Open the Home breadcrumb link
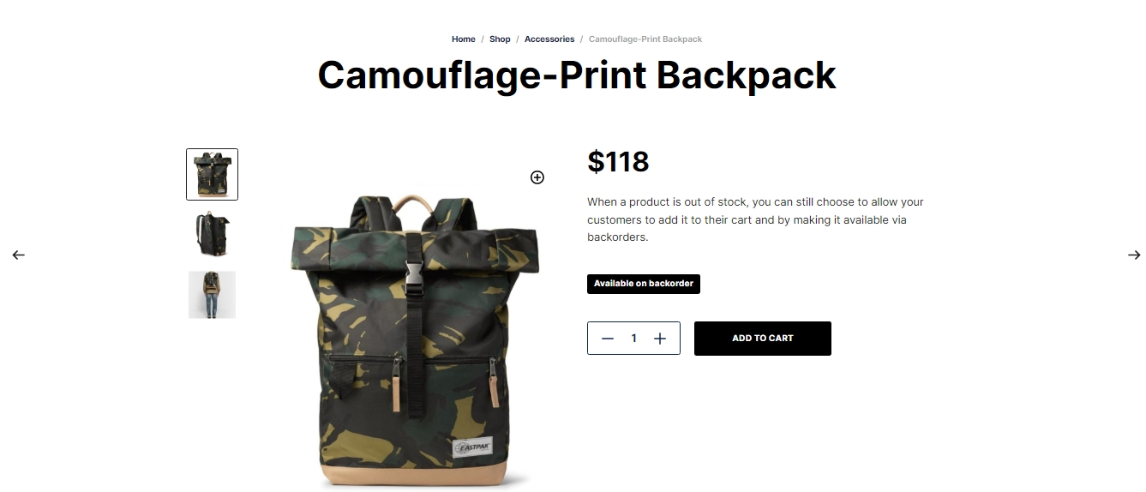This screenshot has width=1146, height=492. (464, 39)
